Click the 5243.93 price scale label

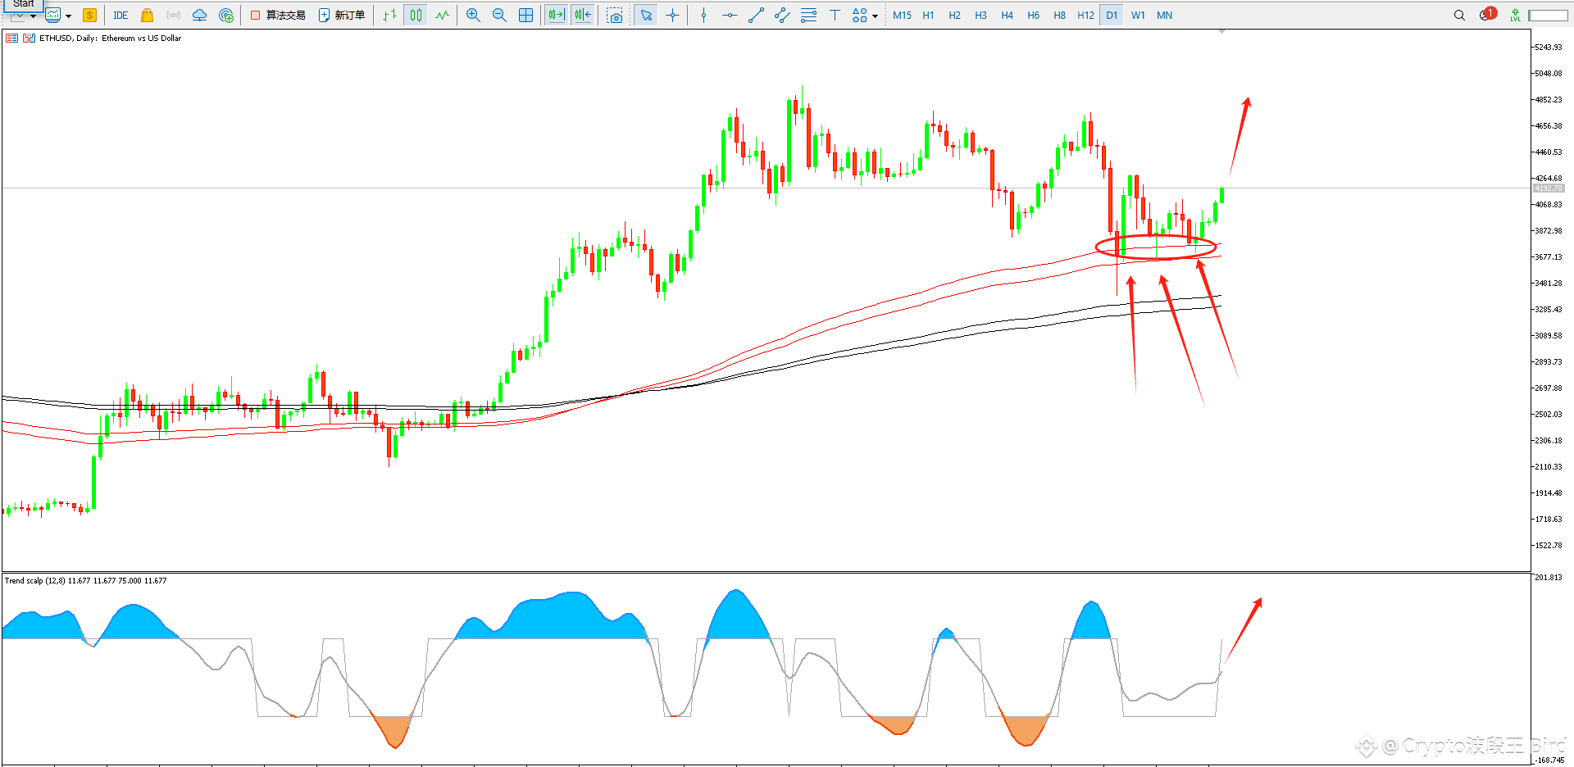click(1549, 48)
